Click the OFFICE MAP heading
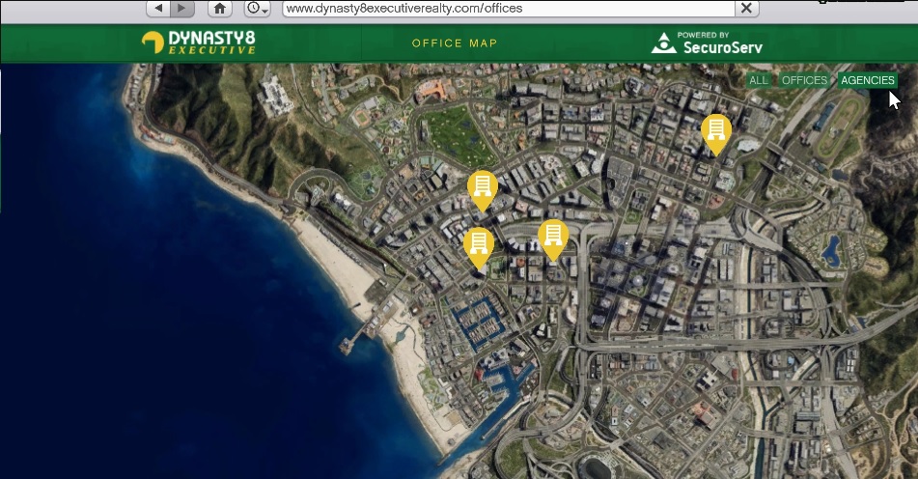918x479 pixels. click(x=455, y=43)
